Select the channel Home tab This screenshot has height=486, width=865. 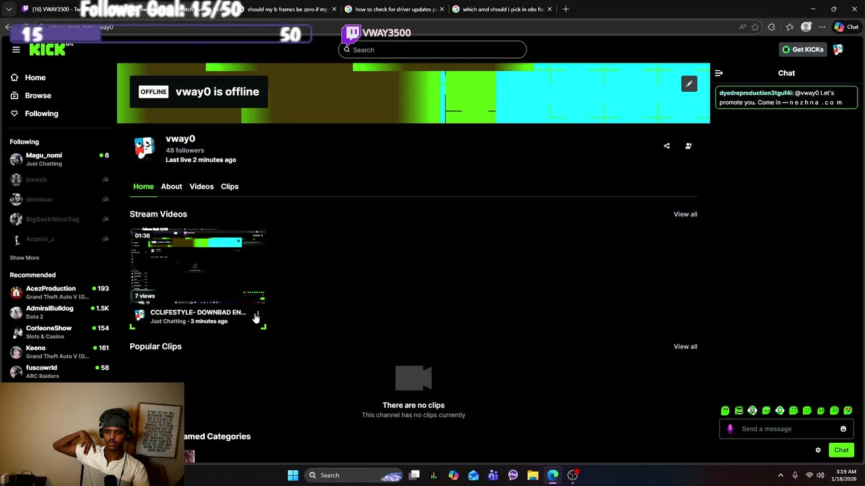coord(143,186)
